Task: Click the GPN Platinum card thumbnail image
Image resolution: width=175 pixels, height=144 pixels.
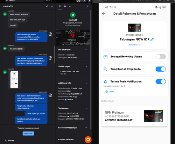Action: pos(153,116)
